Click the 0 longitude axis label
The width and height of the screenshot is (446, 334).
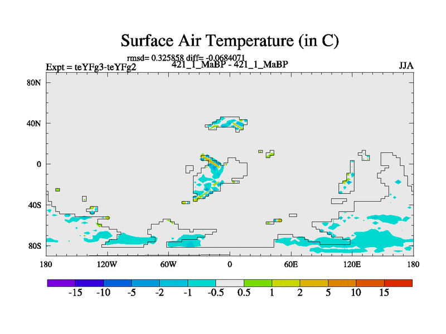[230, 263]
